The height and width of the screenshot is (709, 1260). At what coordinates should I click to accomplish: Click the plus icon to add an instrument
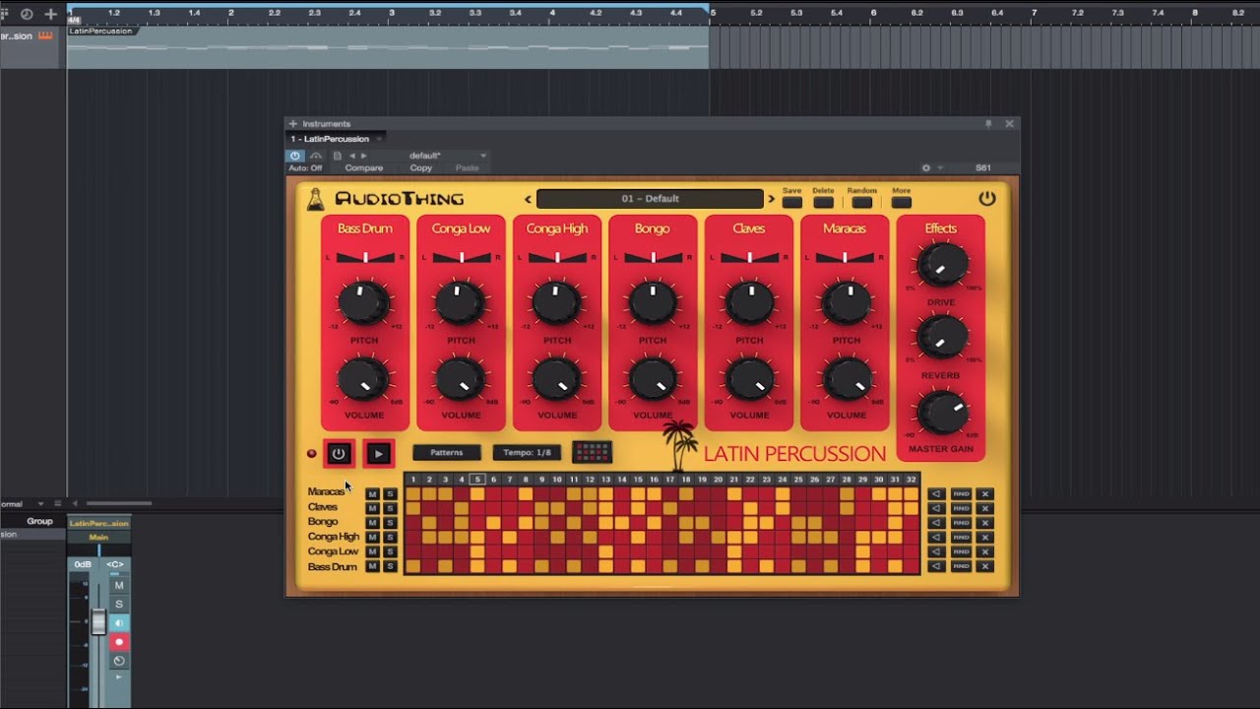coord(291,123)
